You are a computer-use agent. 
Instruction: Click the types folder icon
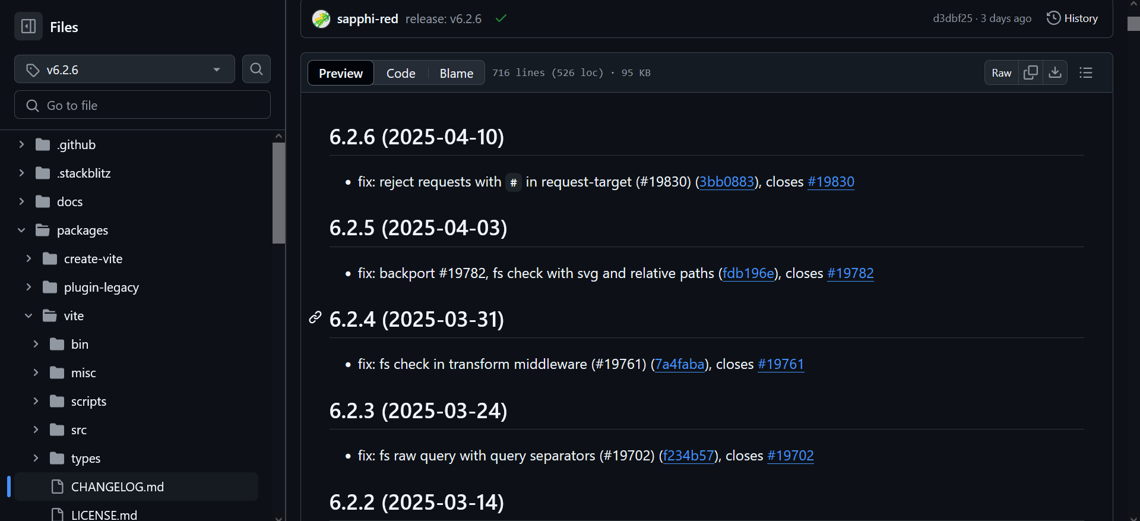coord(57,458)
